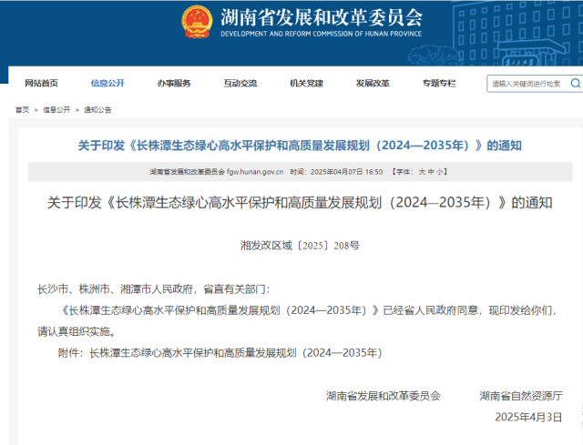The width and height of the screenshot is (583, 445).
Task: Go to 首页 in the breadcrumb
Action: 22,109
